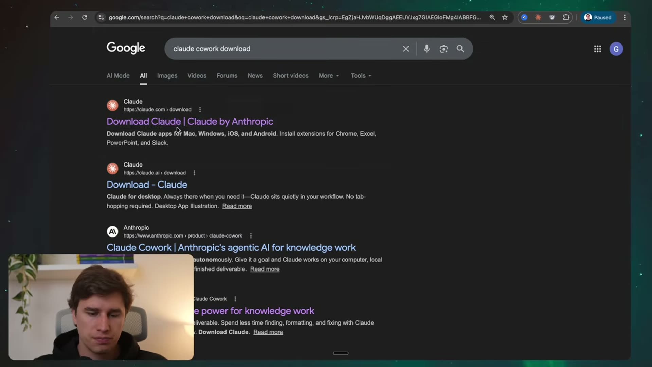Viewport: 652px width, 367px height.
Task: Start voice search with microphone icon
Action: [427, 49]
